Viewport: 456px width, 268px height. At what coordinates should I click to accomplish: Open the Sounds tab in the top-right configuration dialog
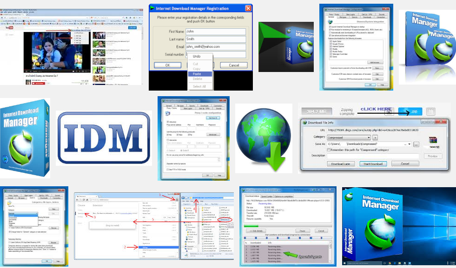(382, 14)
